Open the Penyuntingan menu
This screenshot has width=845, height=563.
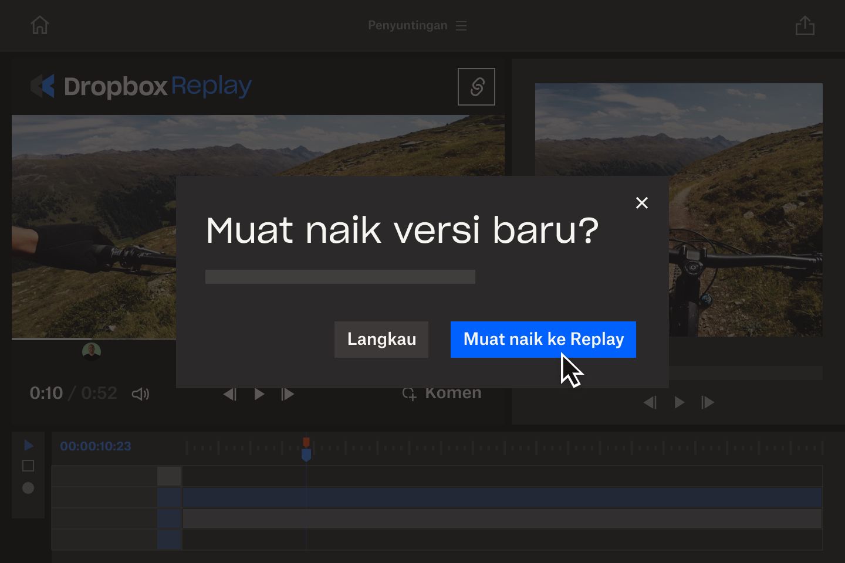click(x=407, y=25)
